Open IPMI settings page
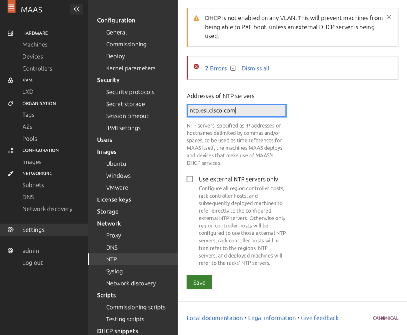 click(x=123, y=128)
